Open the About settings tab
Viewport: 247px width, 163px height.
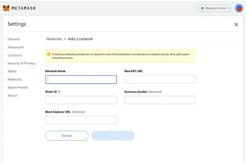click(12, 95)
